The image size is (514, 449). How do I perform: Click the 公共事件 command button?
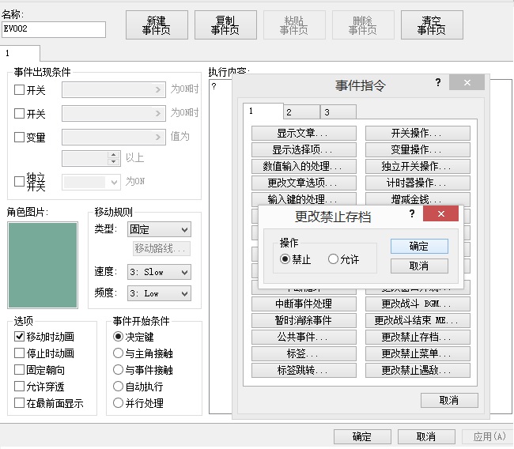[x=304, y=337]
